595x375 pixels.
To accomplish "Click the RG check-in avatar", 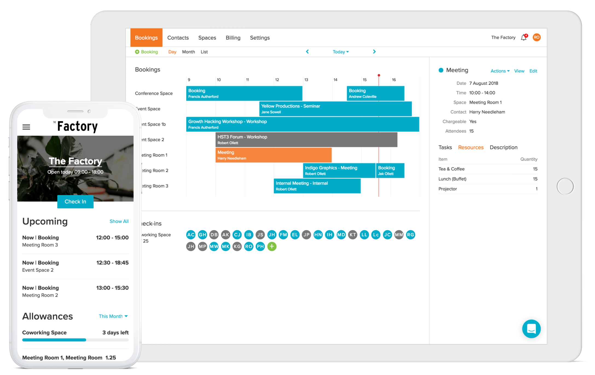I will 410,235.
